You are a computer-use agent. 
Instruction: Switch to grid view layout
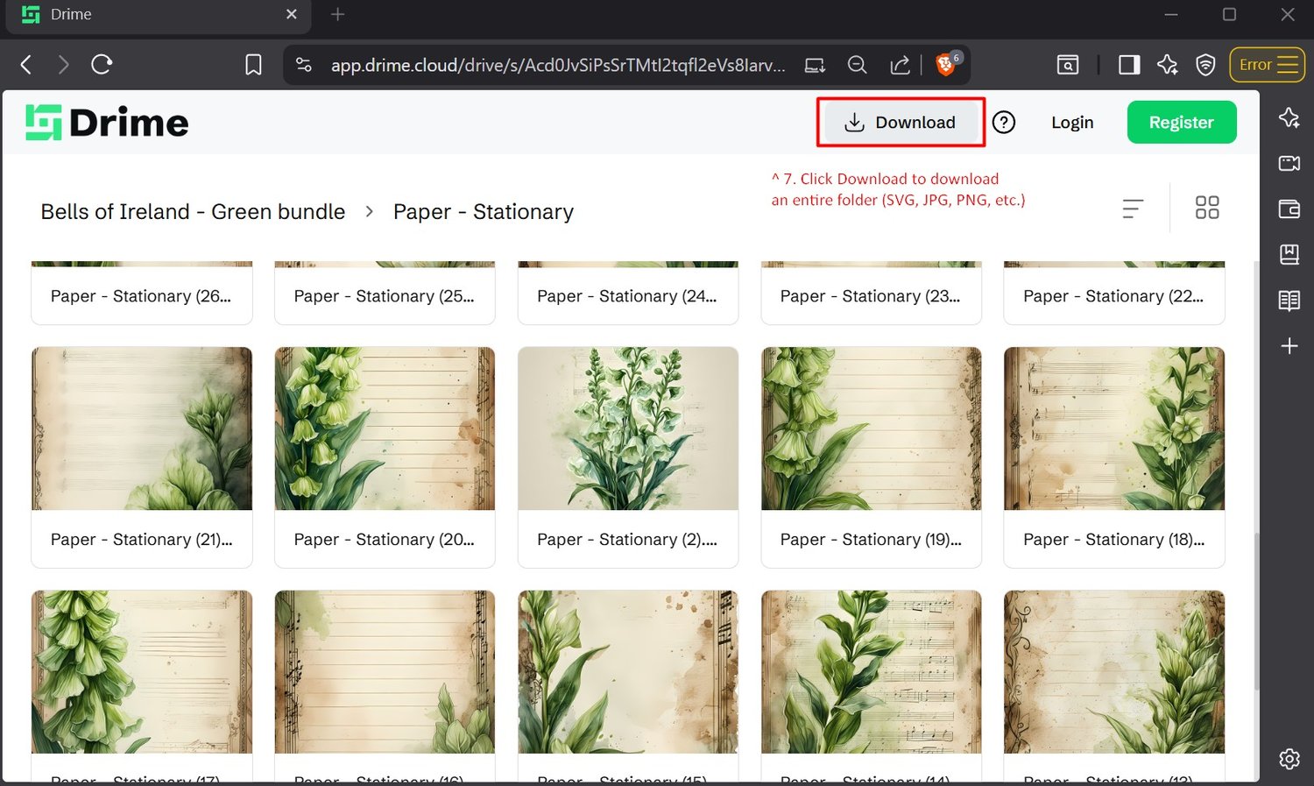(x=1207, y=208)
